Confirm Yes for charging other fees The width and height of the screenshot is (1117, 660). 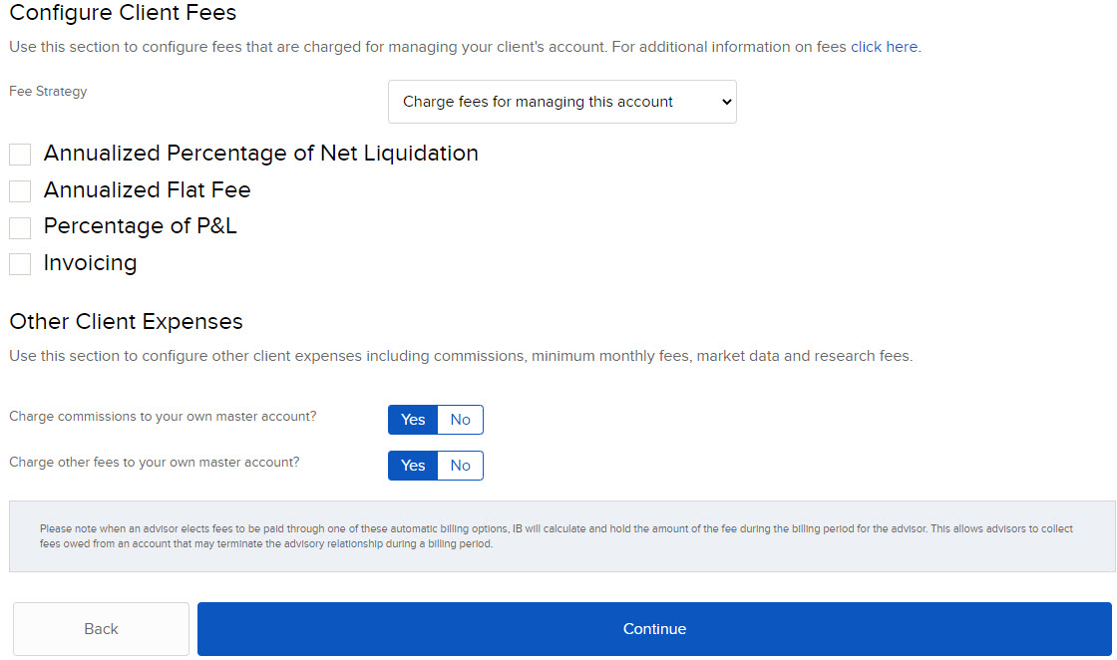point(412,466)
